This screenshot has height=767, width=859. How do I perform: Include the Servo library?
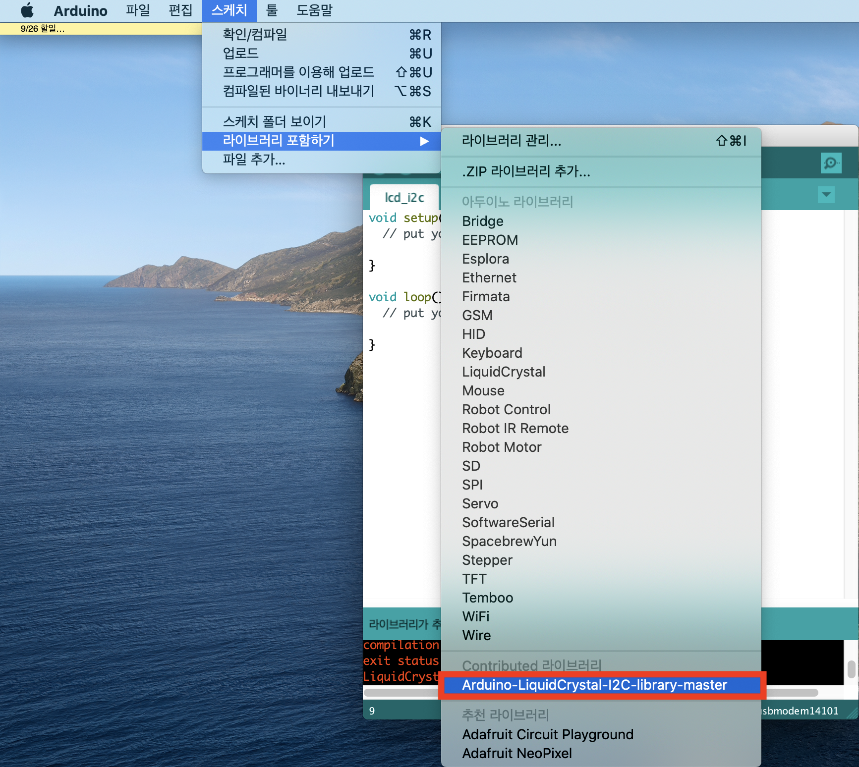coord(601,503)
